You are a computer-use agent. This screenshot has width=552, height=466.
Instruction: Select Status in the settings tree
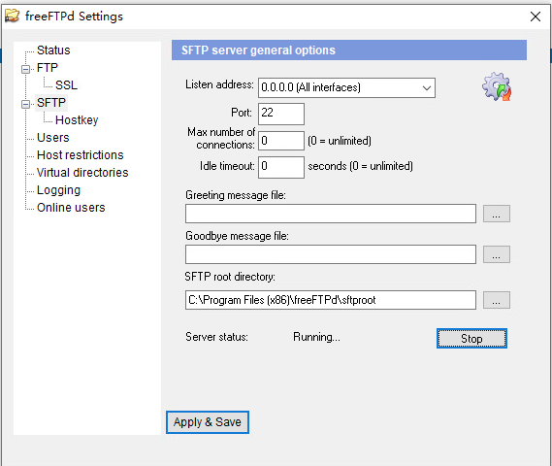[x=53, y=50]
